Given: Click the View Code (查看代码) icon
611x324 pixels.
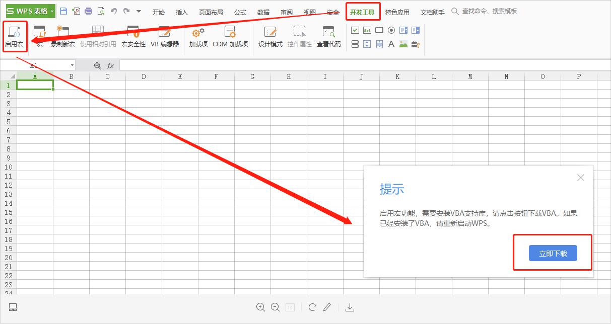Looking at the screenshot, I should coord(328,32).
